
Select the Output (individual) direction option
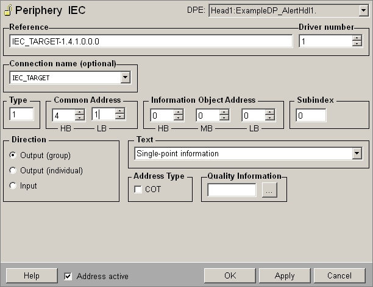coord(13,170)
